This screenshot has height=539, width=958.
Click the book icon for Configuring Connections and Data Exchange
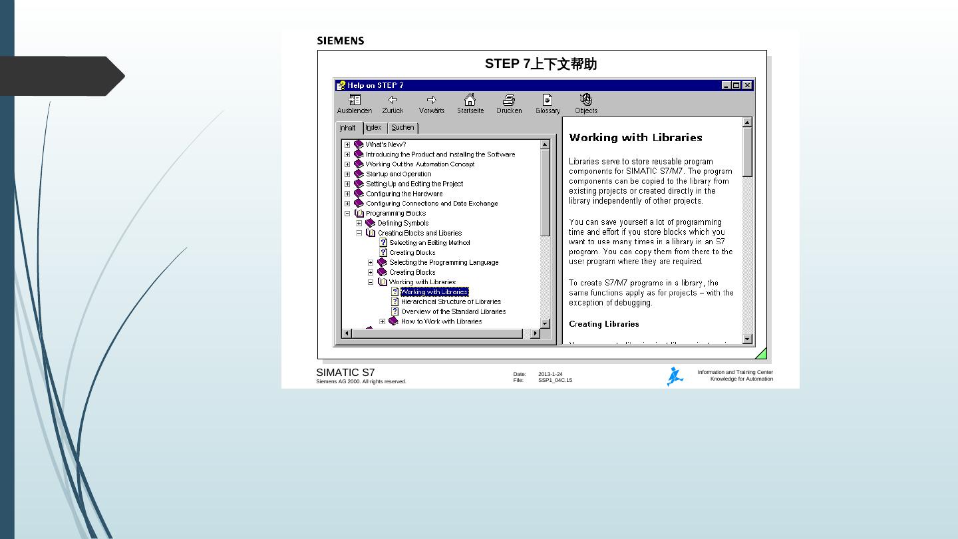(x=359, y=204)
